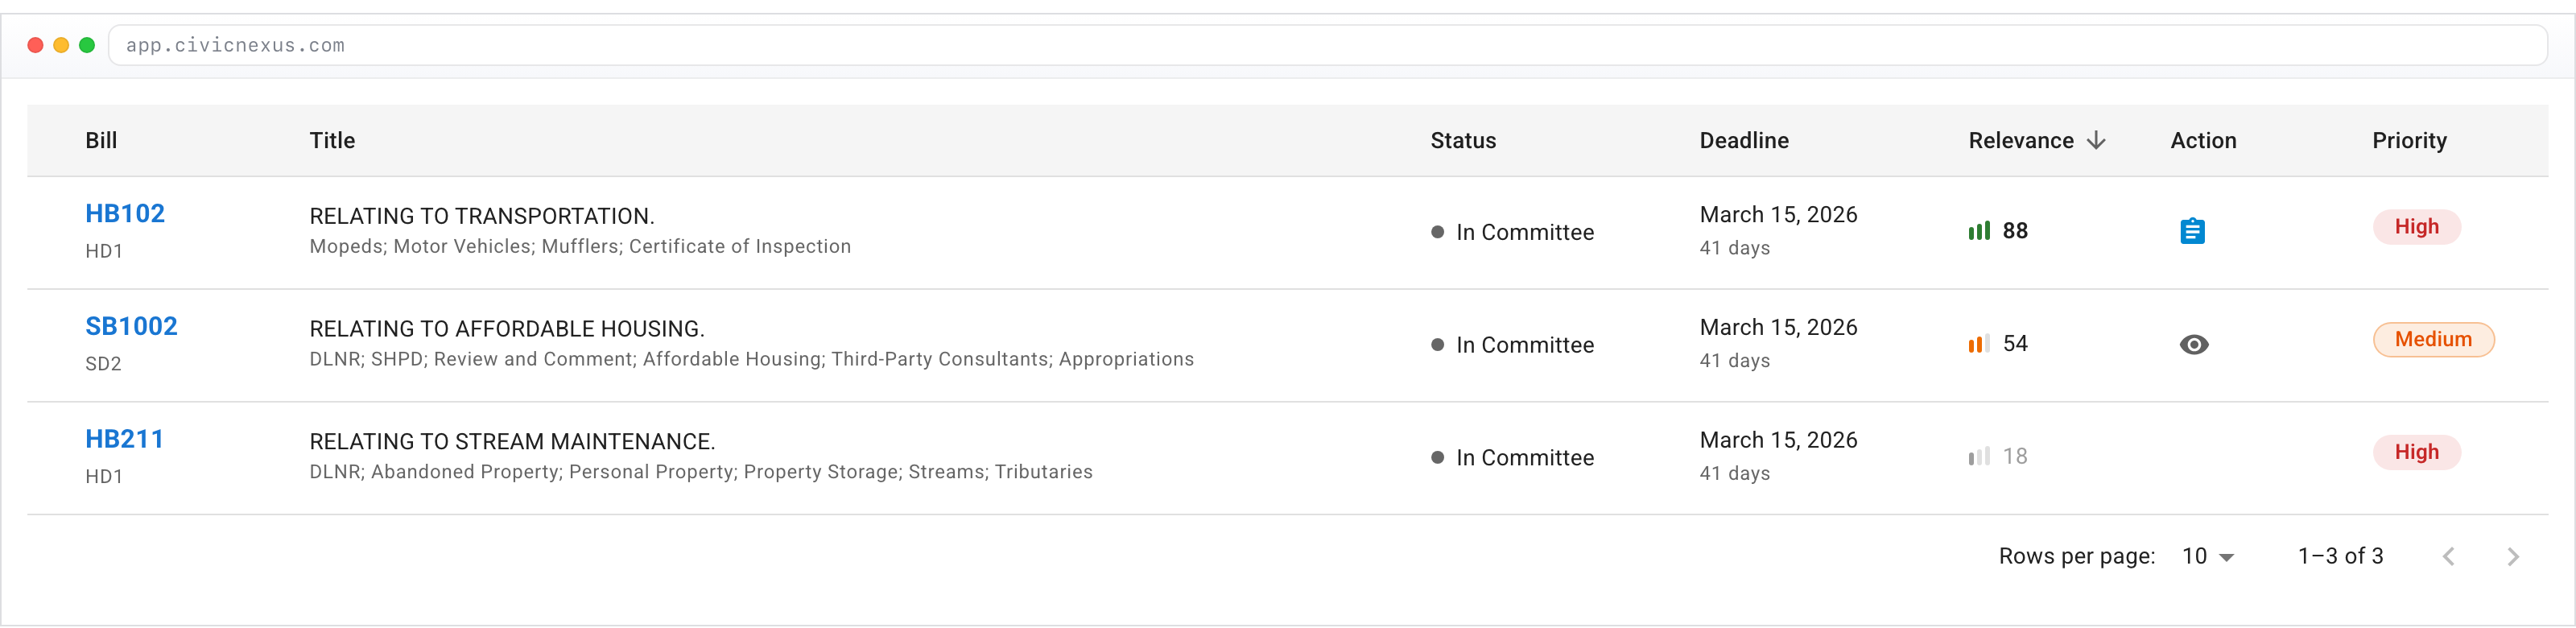Click the status dot beside HB102's In Committee
The height and width of the screenshot is (628, 2576).
click(1437, 231)
